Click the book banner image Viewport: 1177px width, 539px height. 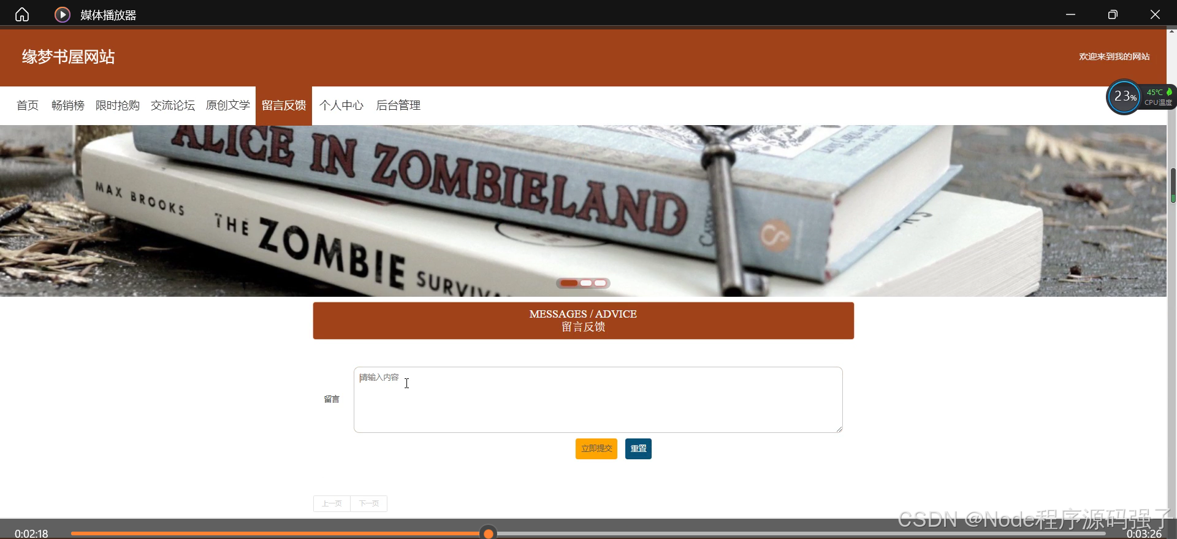coord(583,211)
